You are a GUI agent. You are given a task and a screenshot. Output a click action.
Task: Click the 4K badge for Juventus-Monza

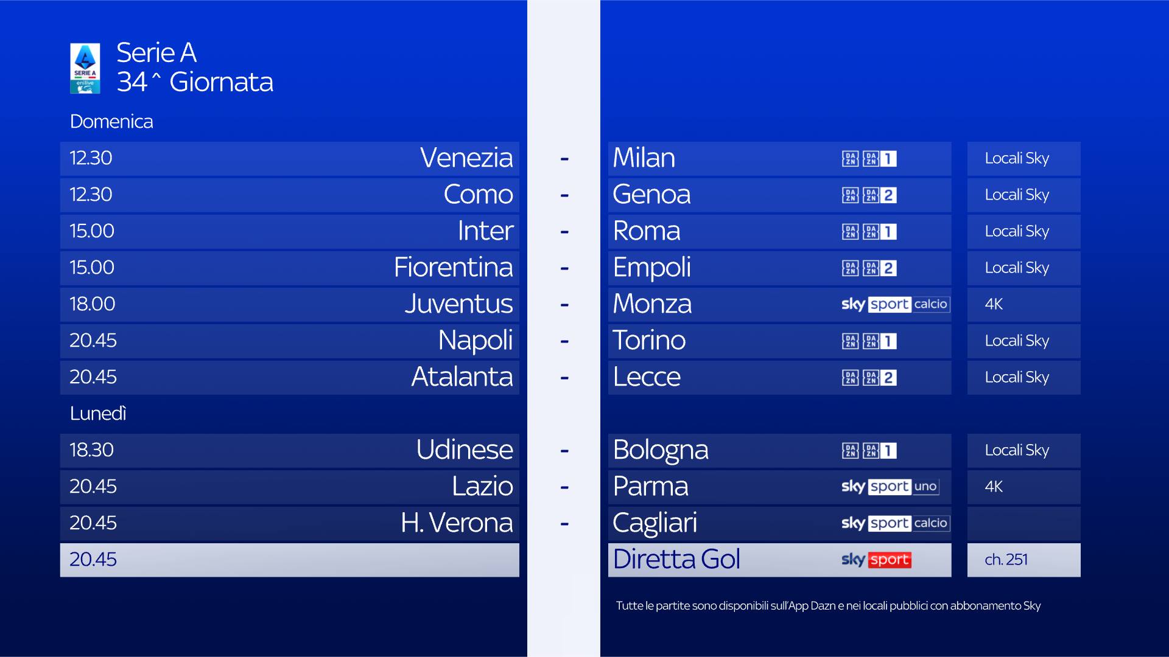pos(994,304)
